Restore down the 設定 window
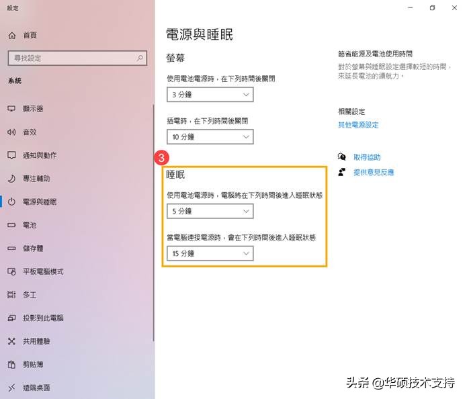This screenshot has width=465, height=399. (x=432, y=7)
